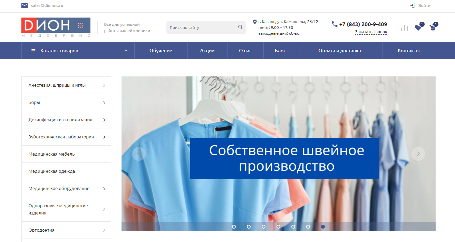
Task: Click the sales@dionms.ru email link
Action: 47,6
